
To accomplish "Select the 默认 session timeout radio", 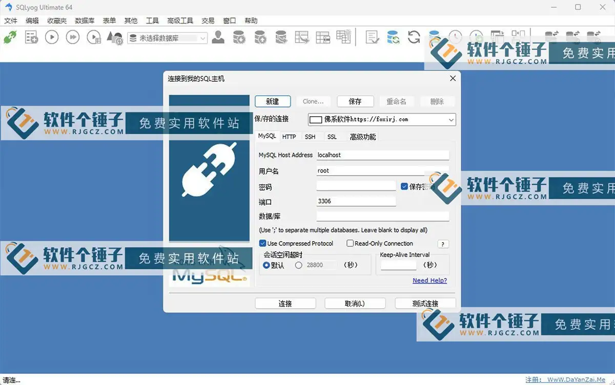I will tap(266, 265).
